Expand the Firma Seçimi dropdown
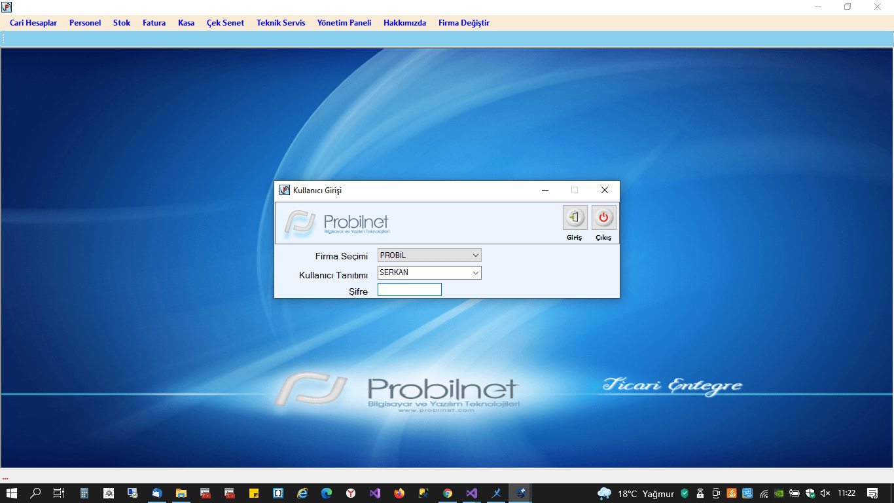Screen dimensions: 894x503 [x=475, y=255]
